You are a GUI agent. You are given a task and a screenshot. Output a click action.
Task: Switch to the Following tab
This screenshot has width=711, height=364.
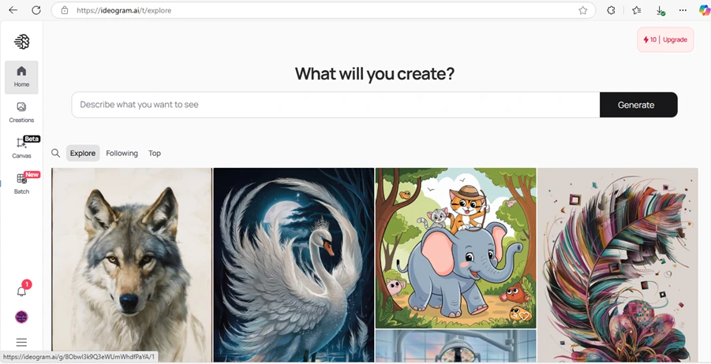[x=122, y=153]
